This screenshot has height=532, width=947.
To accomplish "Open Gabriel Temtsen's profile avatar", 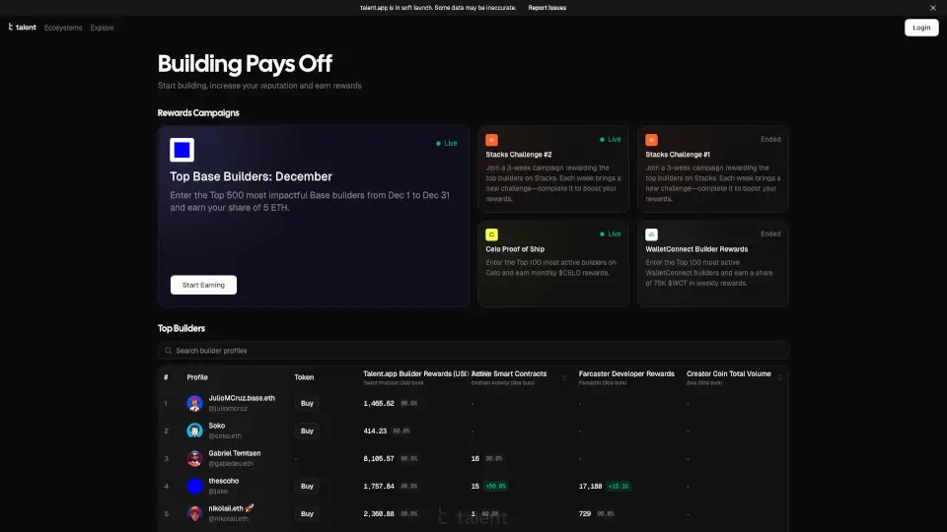I will tap(194, 458).
